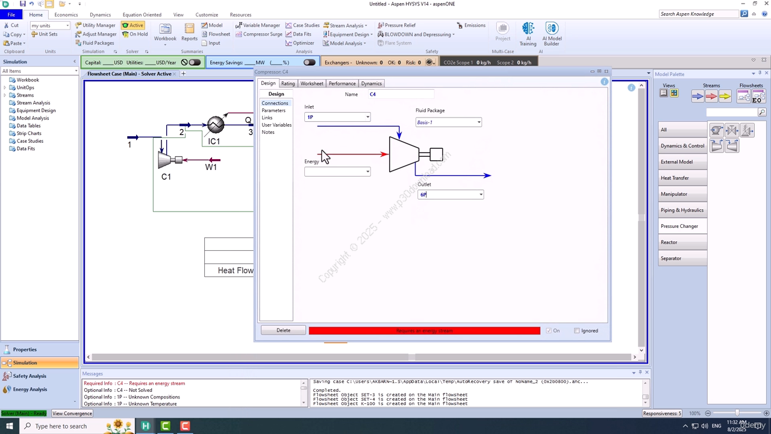The image size is (771, 434).
Task: Open the Fluid Package dropdown
Action: tap(479, 122)
